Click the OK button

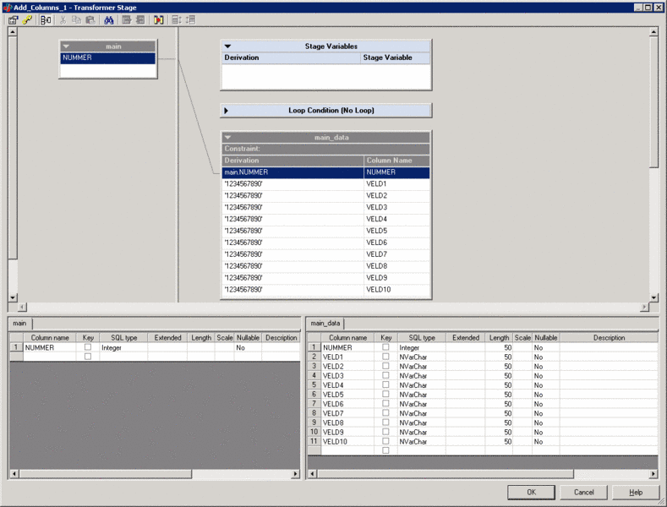click(531, 492)
